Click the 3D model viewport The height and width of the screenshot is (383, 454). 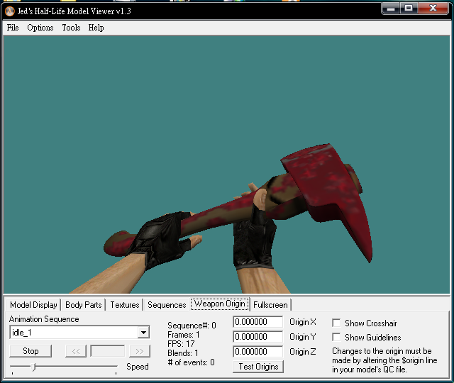click(x=227, y=165)
